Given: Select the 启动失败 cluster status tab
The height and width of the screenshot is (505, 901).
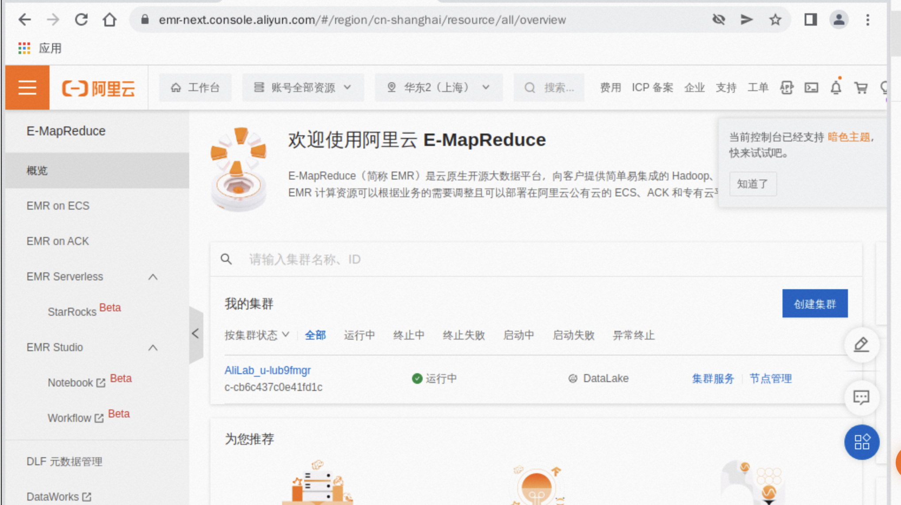Looking at the screenshot, I should pyautogui.click(x=573, y=335).
